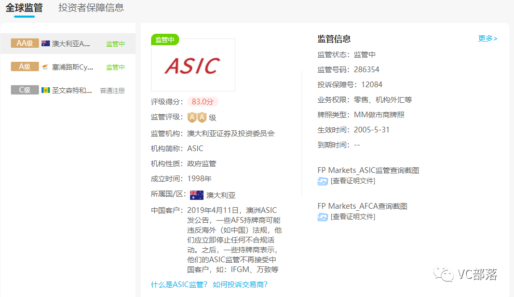Click the 监管号码 286354 value
This screenshot has height=297, width=514.
367,70
